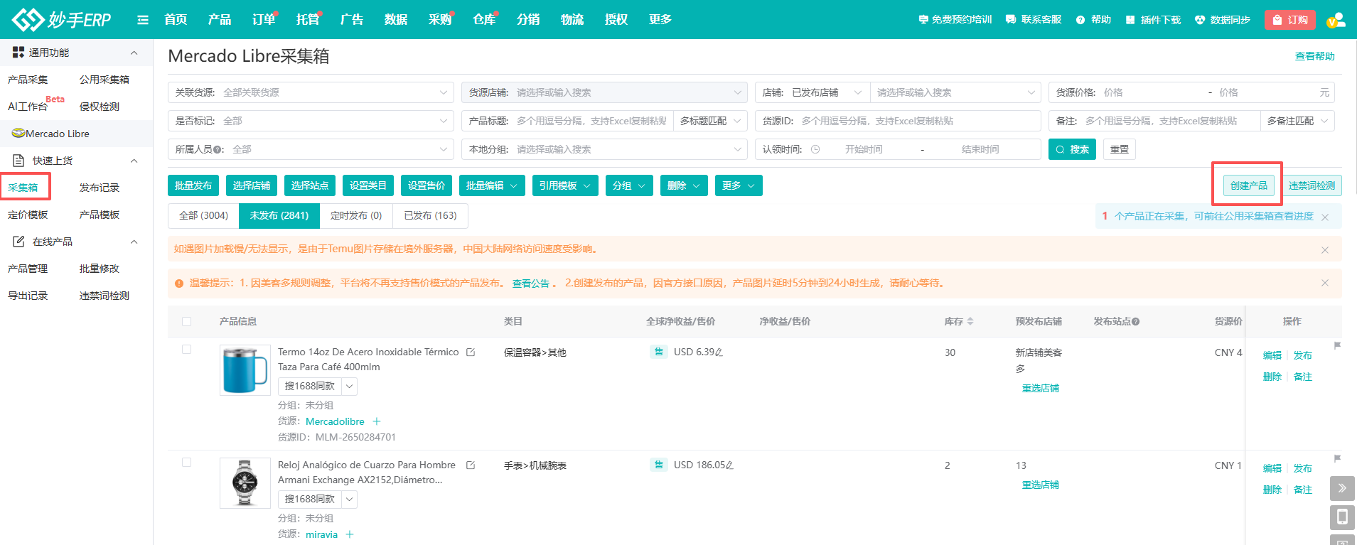Click the 搜索 search button

(x=1072, y=149)
